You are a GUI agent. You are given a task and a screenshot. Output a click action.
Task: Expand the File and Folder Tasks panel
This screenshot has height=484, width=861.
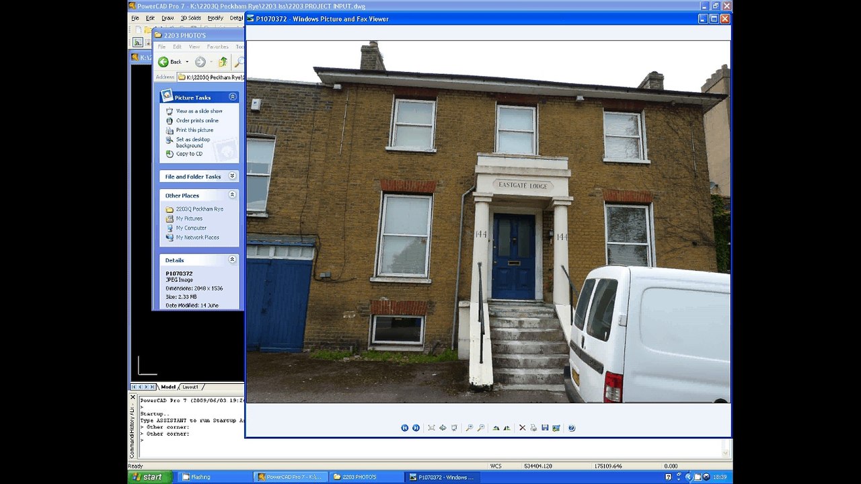coord(233,176)
